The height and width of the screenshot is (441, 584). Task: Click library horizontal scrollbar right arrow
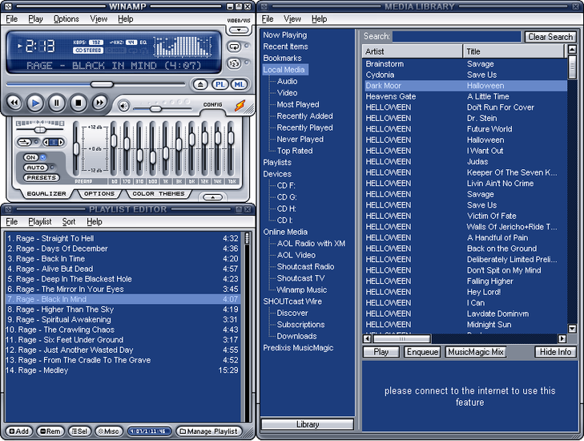(x=562, y=338)
